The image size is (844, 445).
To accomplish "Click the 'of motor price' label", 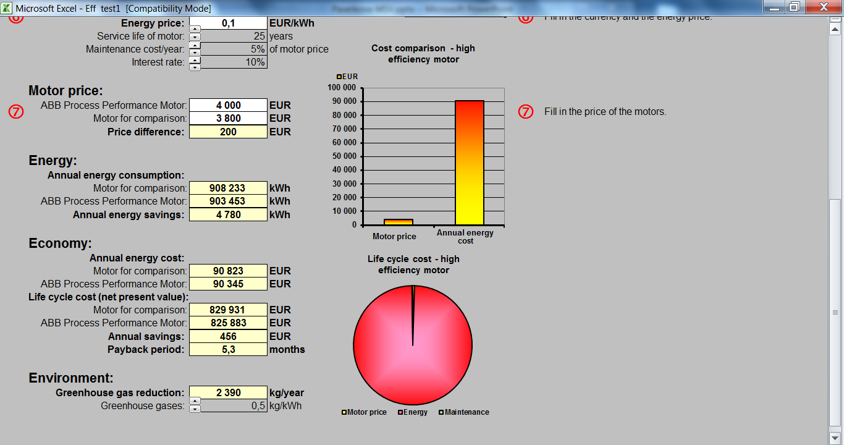I will (299, 49).
